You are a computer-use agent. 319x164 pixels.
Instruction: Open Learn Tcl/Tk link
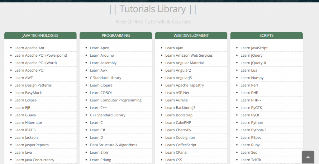click(x=251, y=160)
